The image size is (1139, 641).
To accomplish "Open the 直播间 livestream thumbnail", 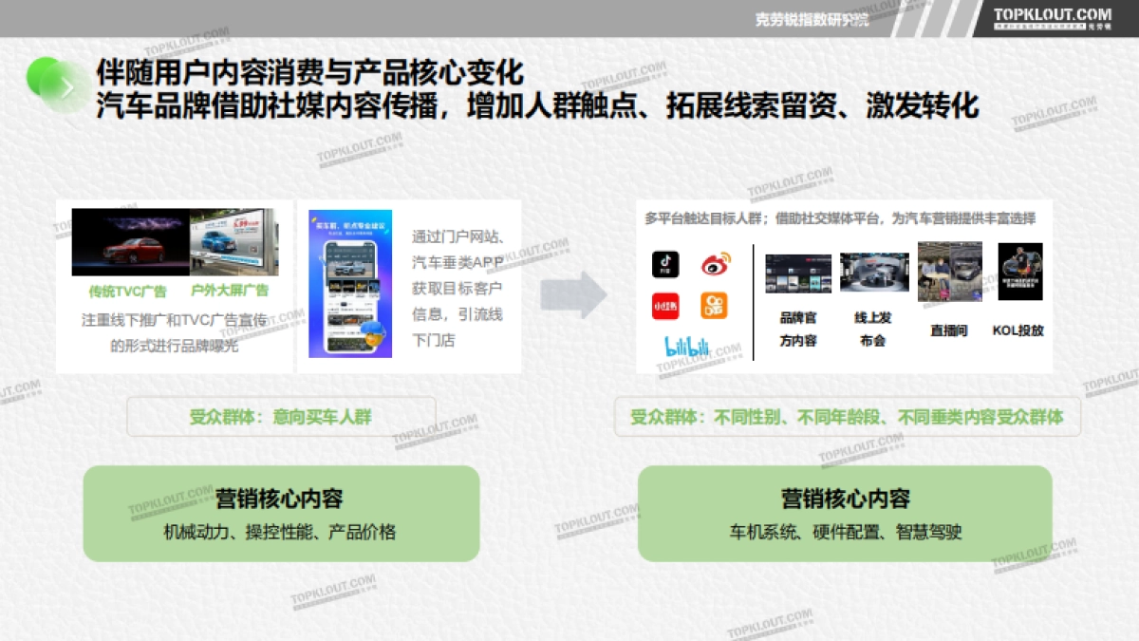I will click(x=948, y=272).
